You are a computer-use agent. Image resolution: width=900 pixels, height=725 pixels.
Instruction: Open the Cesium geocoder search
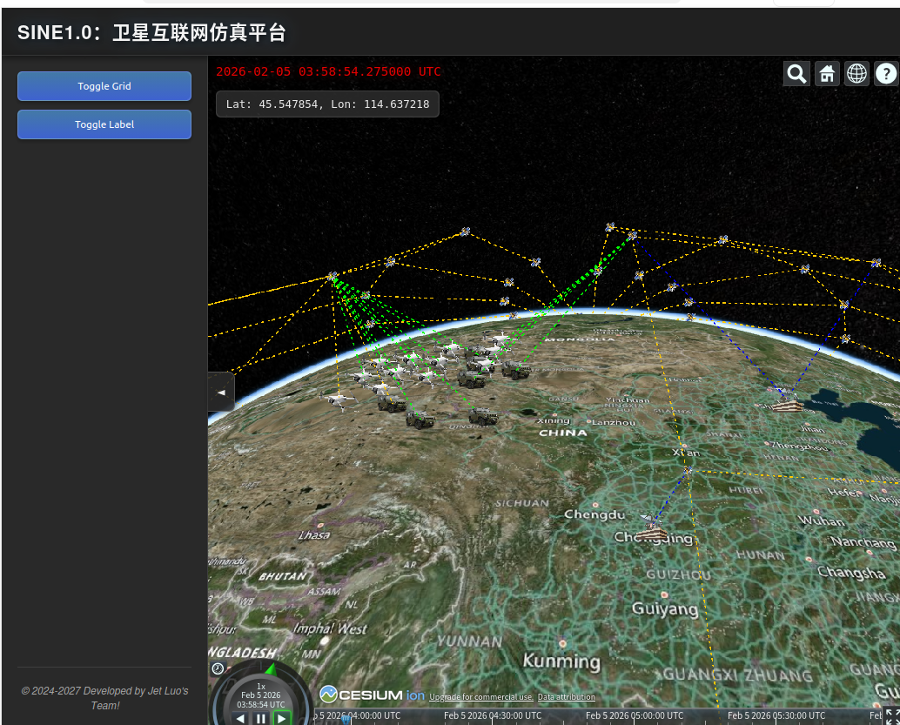796,74
